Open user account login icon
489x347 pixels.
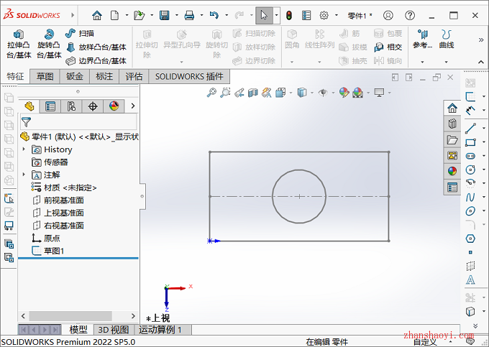[388, 15]
